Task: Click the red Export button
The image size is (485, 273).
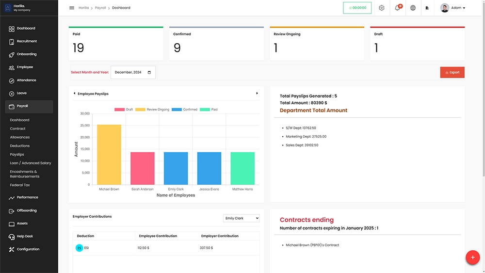Action: click(x=452, y=72)
